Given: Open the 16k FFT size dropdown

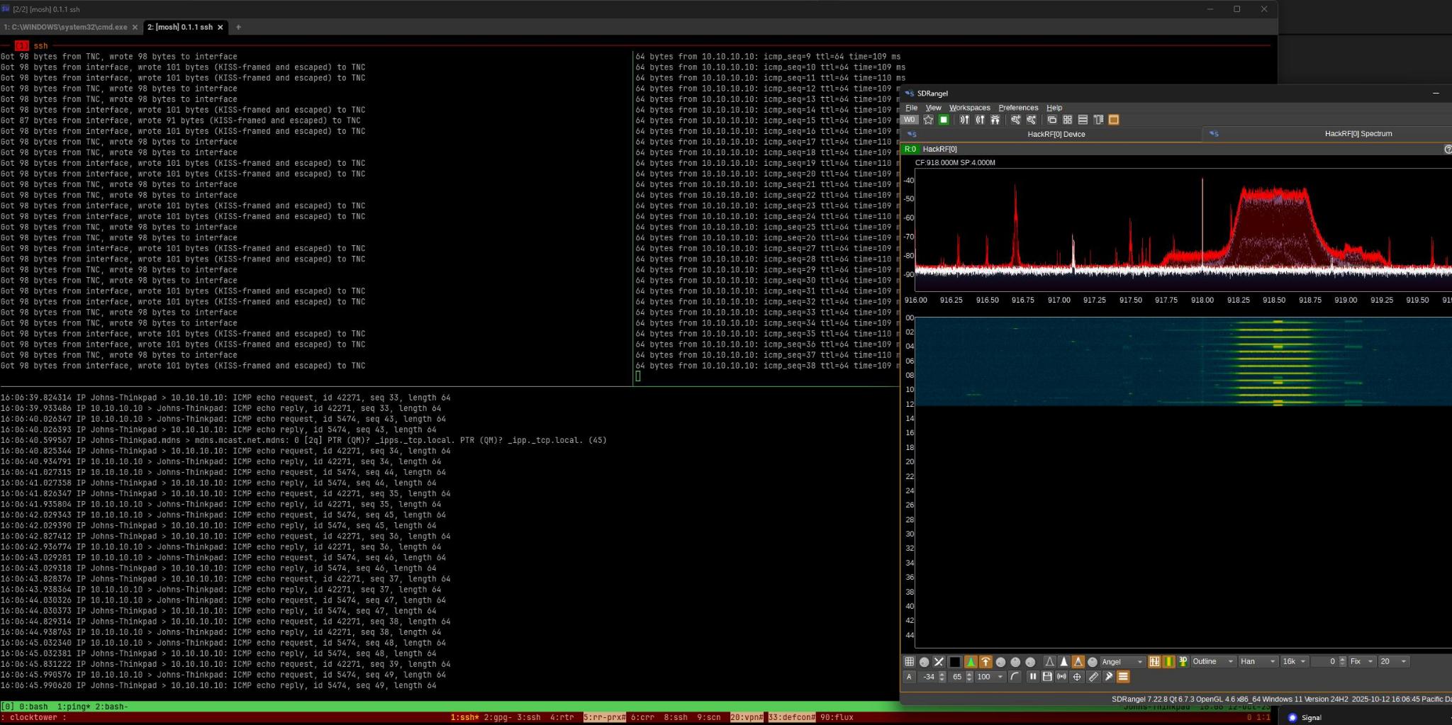Looking at the screenshot, I should (1294, 661).
